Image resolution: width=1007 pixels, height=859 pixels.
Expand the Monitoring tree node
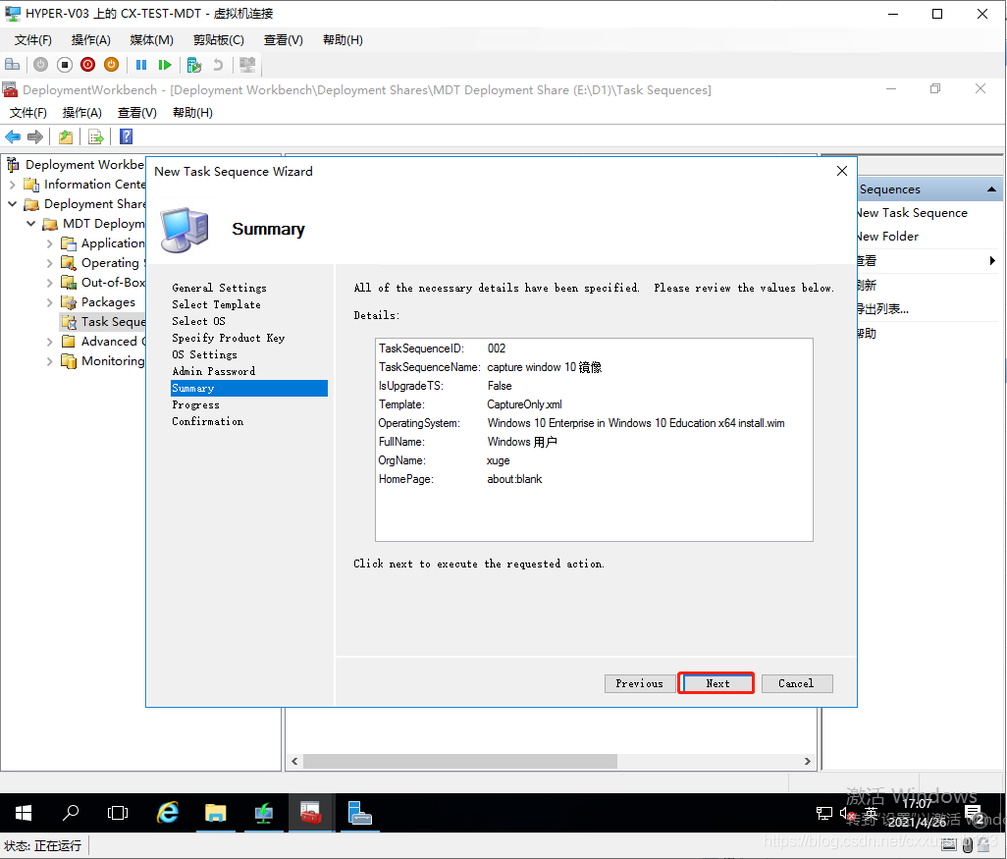coord(49,361)
